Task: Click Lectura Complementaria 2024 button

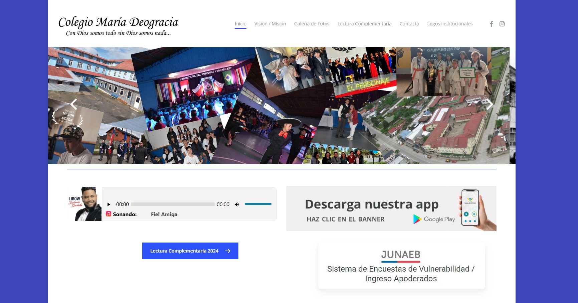Action: point(190,251)
